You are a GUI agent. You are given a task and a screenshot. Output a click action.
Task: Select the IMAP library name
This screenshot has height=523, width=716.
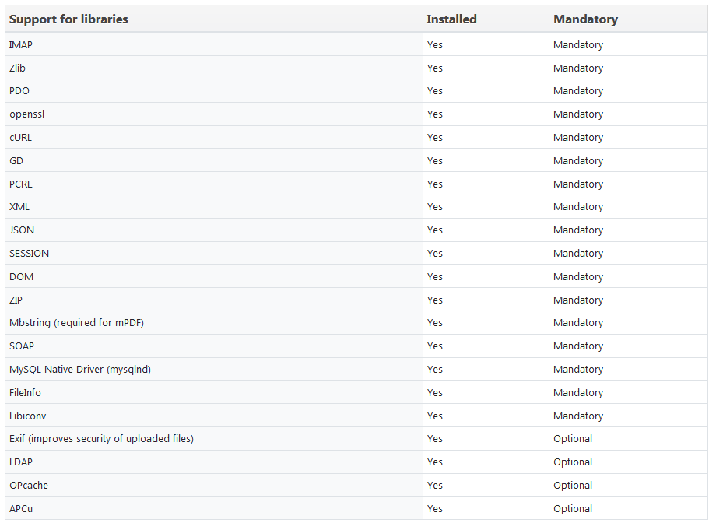[21, 45]
